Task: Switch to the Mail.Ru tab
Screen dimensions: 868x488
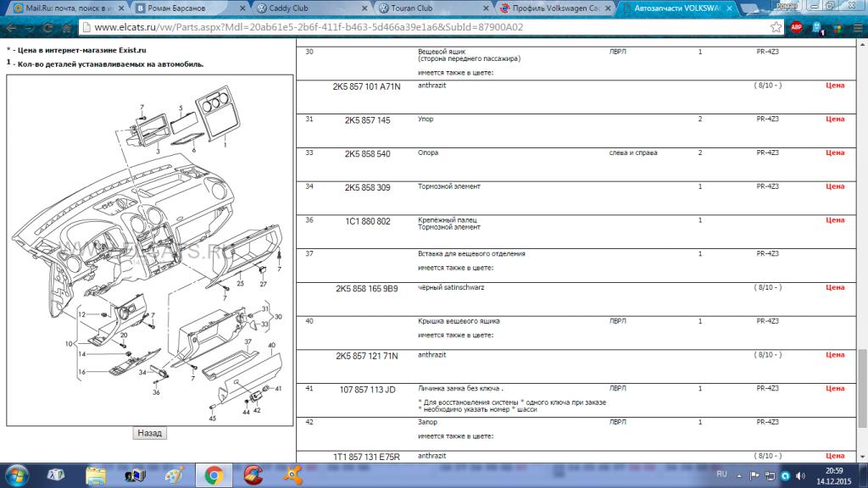Action: tap(68, 8)
